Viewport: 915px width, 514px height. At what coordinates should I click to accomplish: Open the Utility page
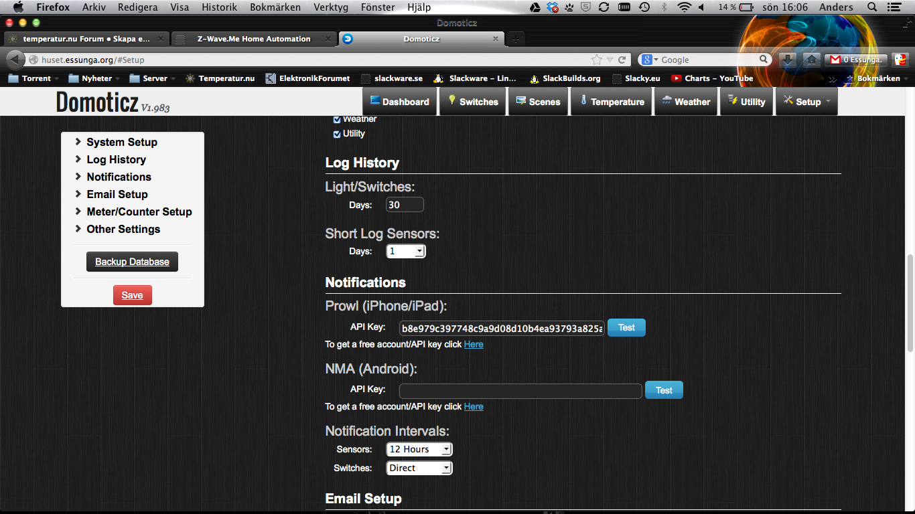[746, 102]
